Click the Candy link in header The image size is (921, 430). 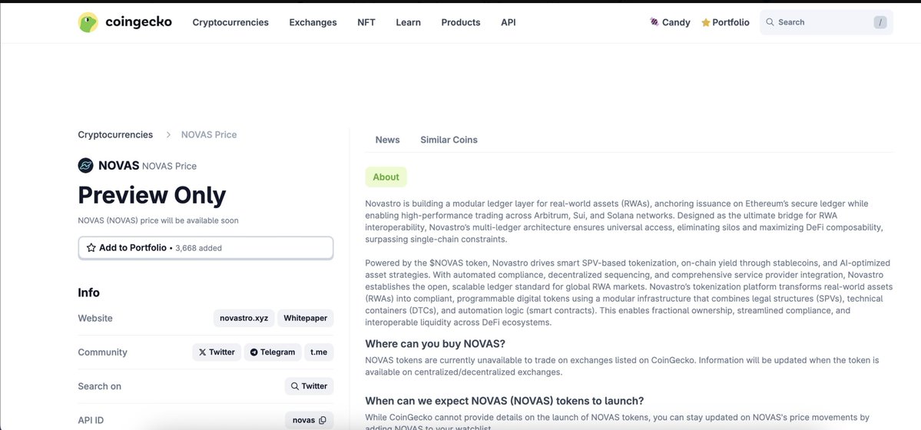670,22
